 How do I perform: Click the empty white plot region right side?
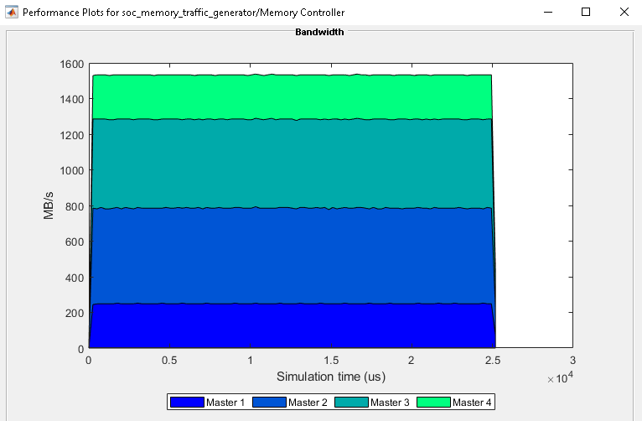point(534,205)
